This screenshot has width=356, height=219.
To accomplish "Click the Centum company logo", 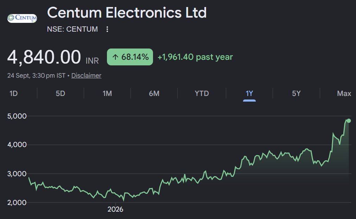I will [22, 18].
